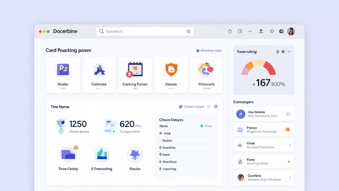Open the Calculate card
339x191 pixels.
(99, 75)
